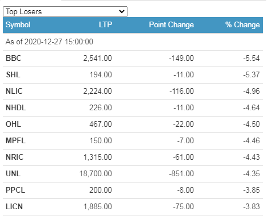Open the NHDL stock symbol
The image size is (268, 220).
pos(16,107)
